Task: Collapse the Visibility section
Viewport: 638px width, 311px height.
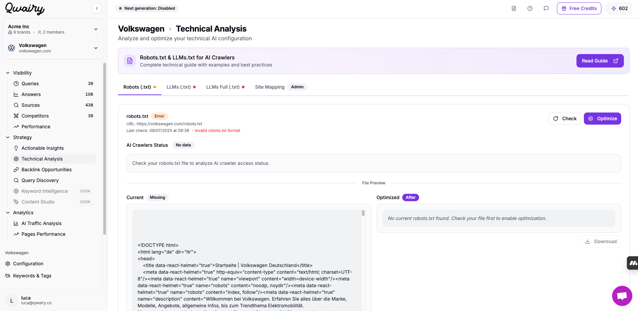Action: pyautogui.click(x=19, y=73)
